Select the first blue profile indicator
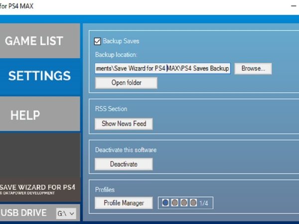This screenshot has height=224, width=299. (x=165, y=203)
